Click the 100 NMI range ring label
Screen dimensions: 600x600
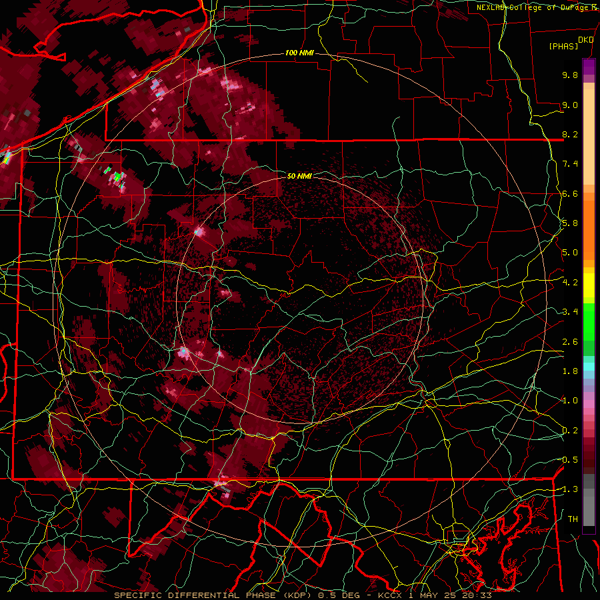click(299, 53)
